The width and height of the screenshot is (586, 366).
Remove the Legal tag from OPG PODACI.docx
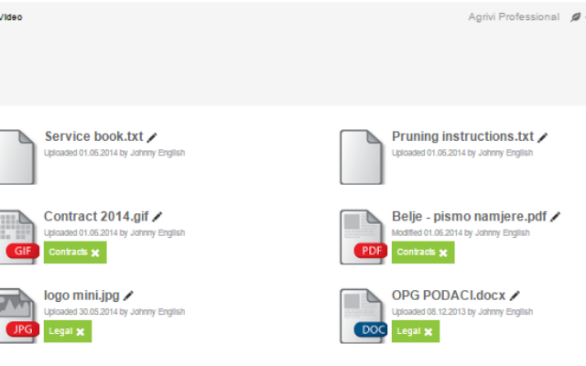(x=429, y=332)
